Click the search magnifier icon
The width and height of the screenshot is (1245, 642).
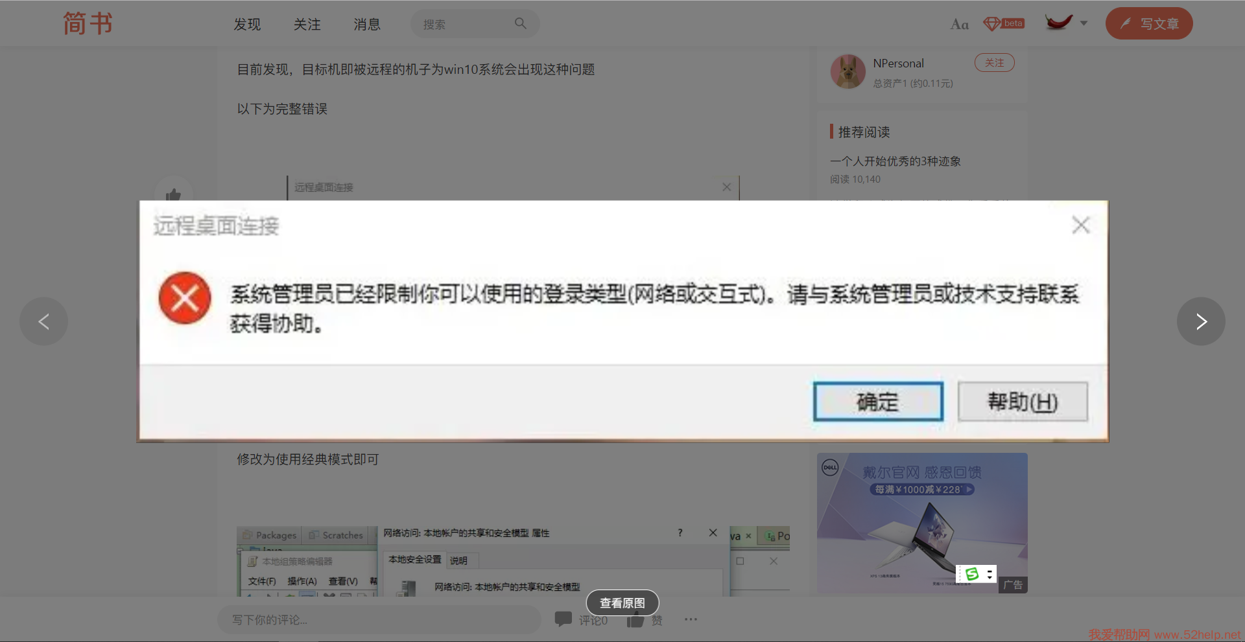point(520,24)
